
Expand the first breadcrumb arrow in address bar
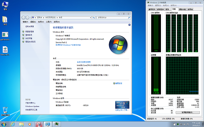pos(35,17)
